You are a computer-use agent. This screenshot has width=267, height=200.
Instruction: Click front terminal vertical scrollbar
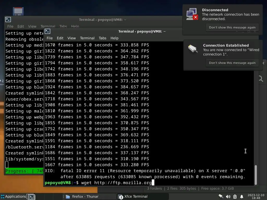(256, 175)
